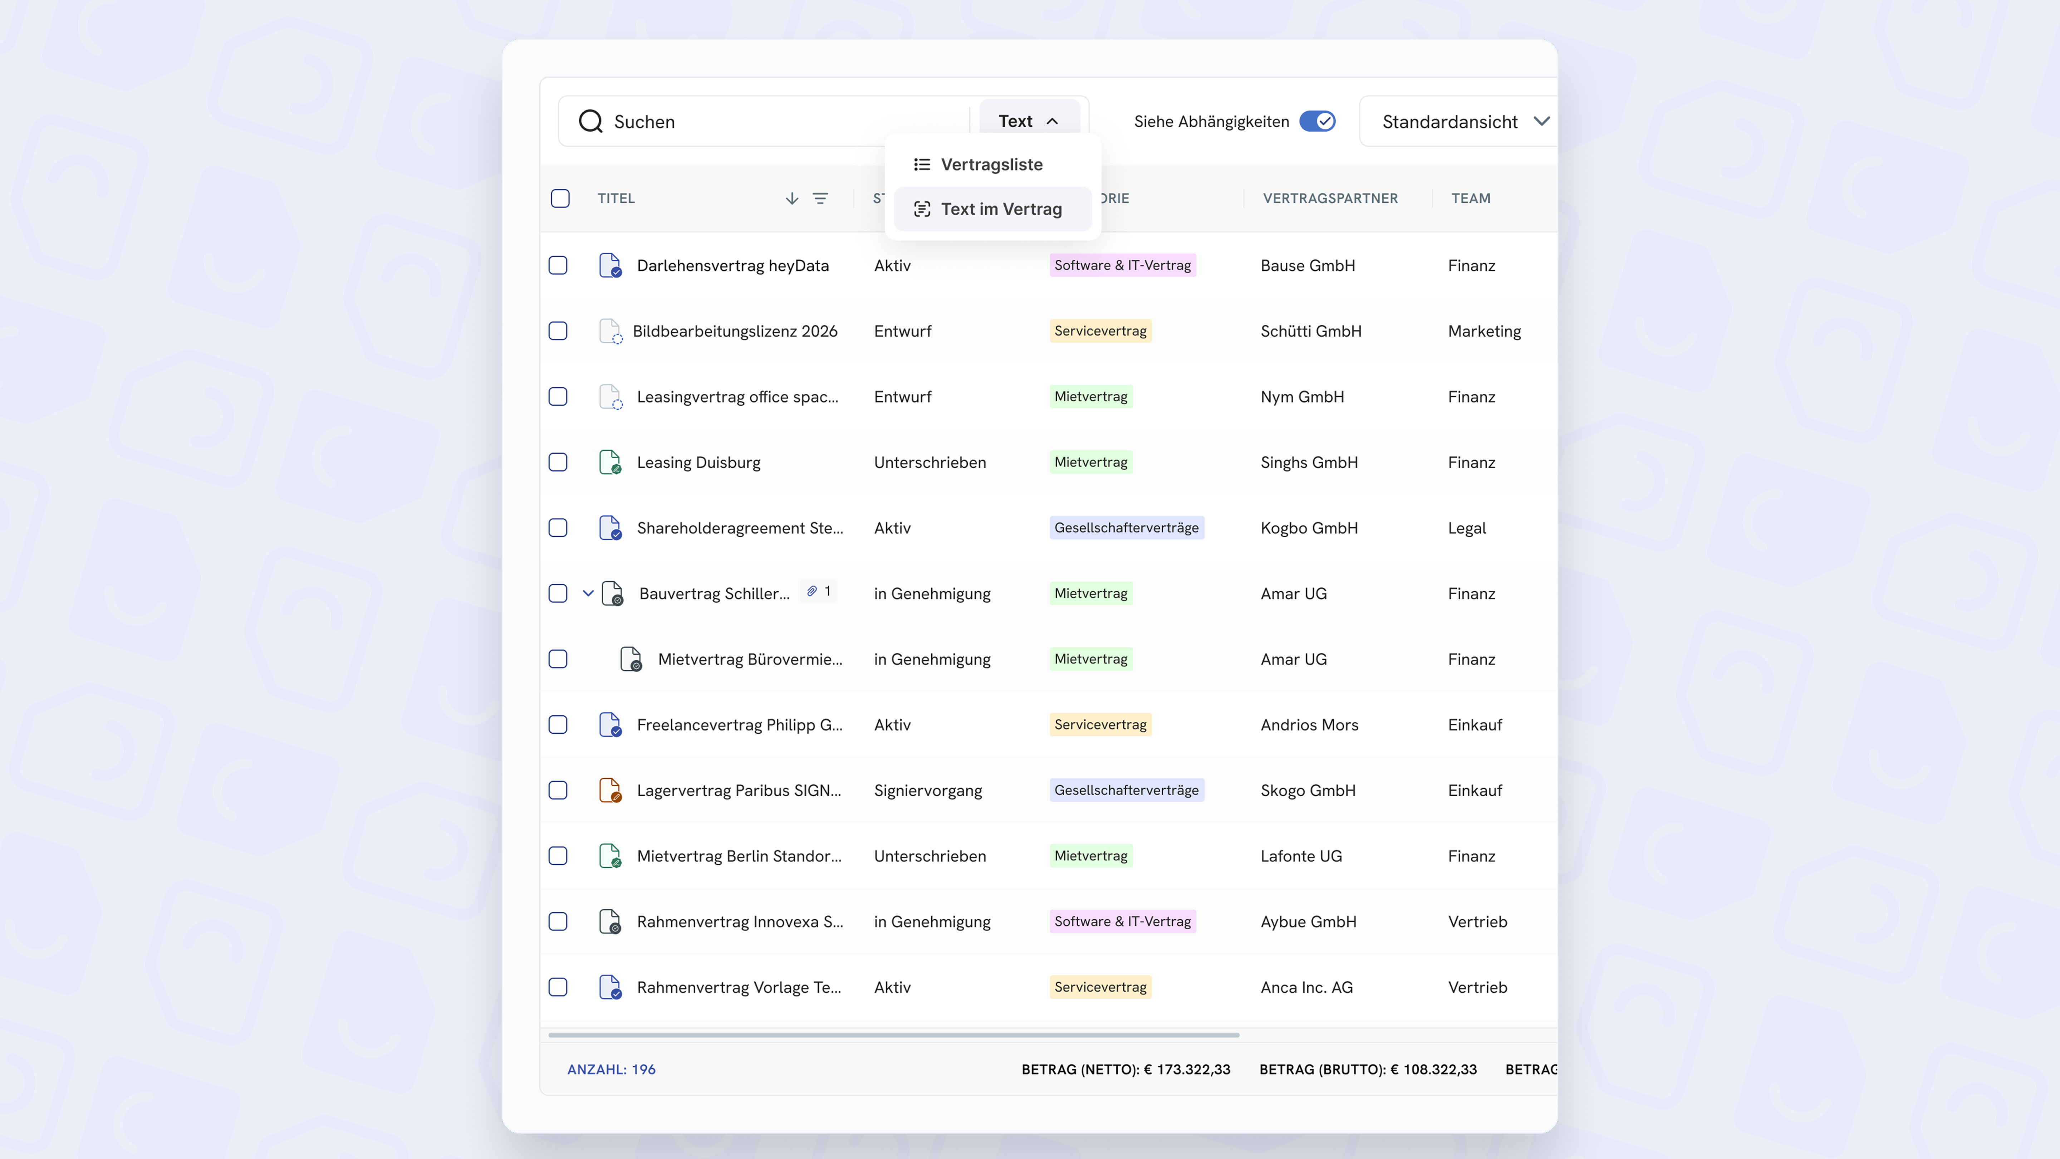Open the Bildbearbeitungslizenz 2026 contract
This screenshot has width=2060, height=1159.
pyautogui.click(x=735, y=331)
